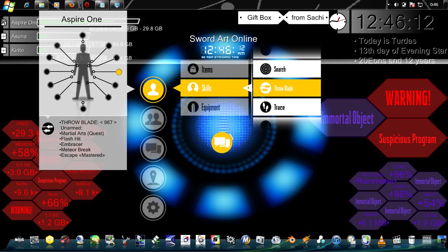Image resolution: width=448 pixels, height=252 pixels.
Task: Click the red WARNING! hexagon on the right
Action: (x=408, y=98)
